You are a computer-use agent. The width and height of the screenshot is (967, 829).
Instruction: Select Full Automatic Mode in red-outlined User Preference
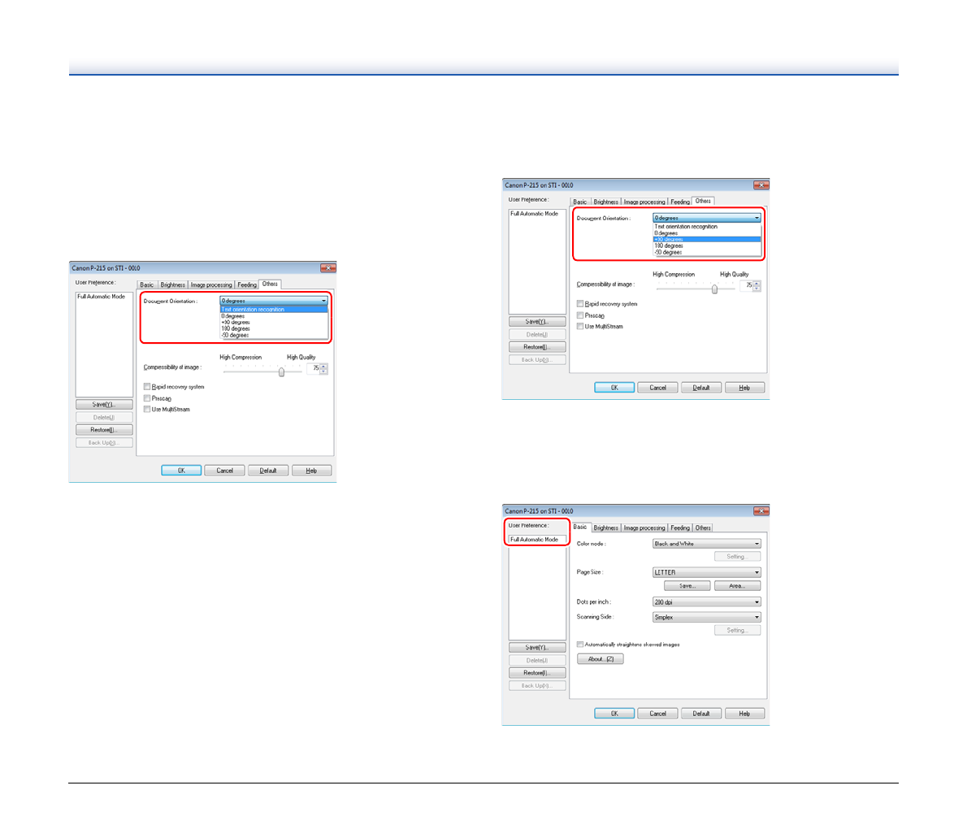534,540
